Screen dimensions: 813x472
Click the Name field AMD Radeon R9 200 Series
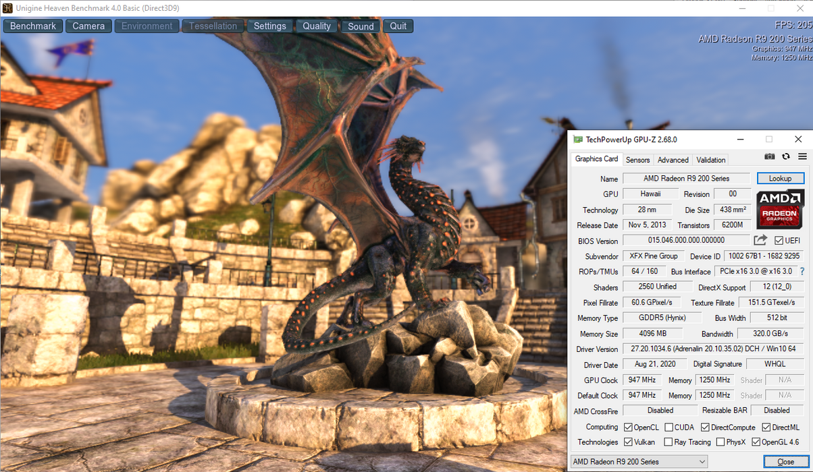(686, 179)
